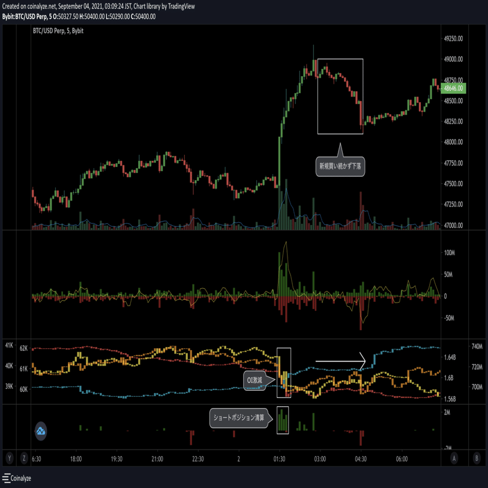Click the A auto-scale button
This screenshot has height=488, width=488.
[454, 459]
